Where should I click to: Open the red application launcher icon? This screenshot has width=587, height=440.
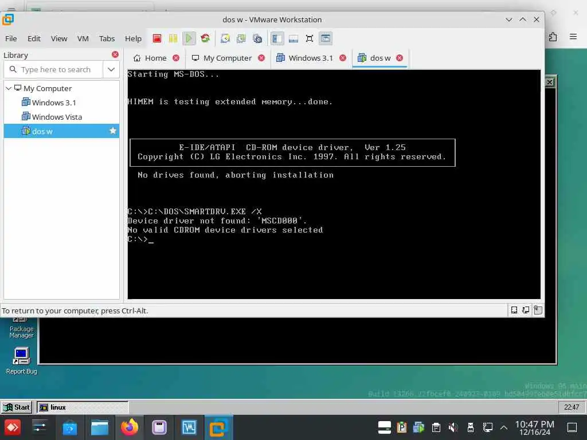(x=13, y=427)
